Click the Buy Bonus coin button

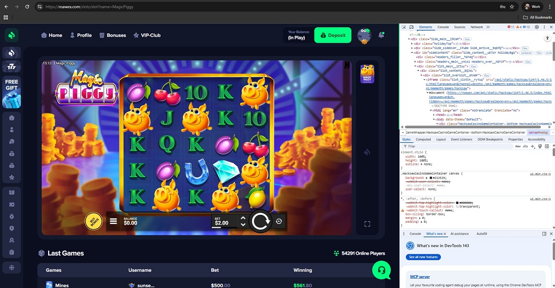click(93, 221)
